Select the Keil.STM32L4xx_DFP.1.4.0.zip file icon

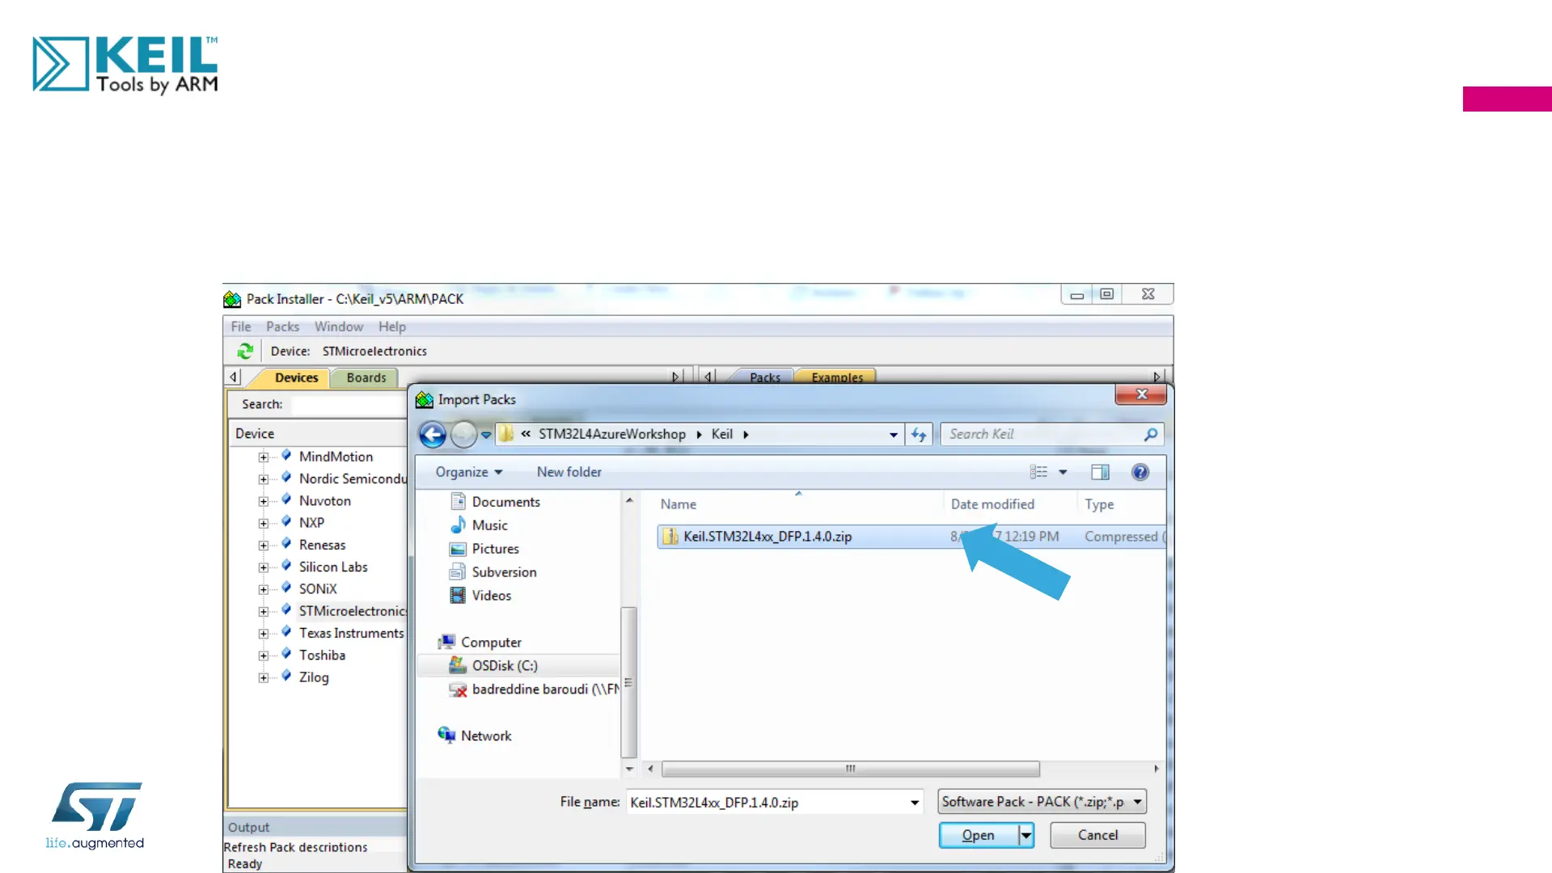[670, 537]
